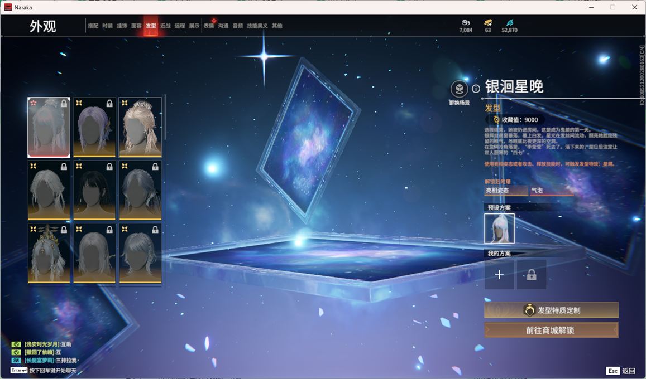Open the 表情 emote tab
Image resolution: width=646 pixels, height=379 pixels.
pyautogui.click(x=209, y=26)
